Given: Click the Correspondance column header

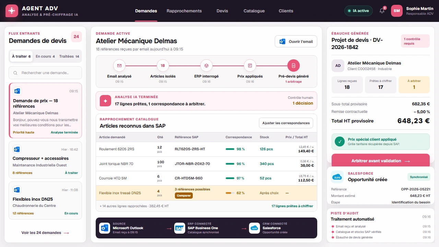Looking at the screenshot, I should click(x=239, y=137).
